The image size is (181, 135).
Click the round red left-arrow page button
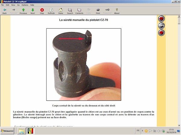(161, 19)
